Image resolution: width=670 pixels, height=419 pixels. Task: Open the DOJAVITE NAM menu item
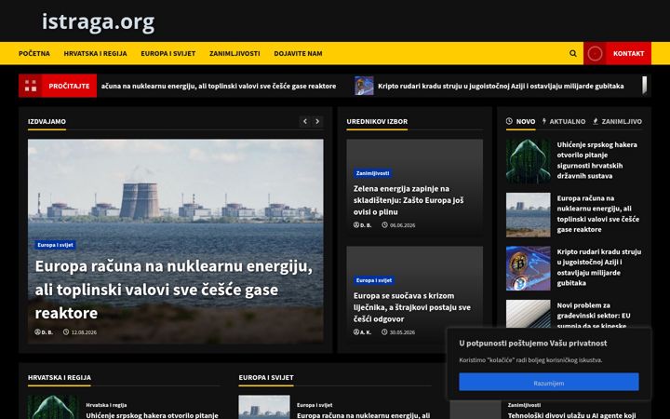pyautogui.click(x=299, y=53)
